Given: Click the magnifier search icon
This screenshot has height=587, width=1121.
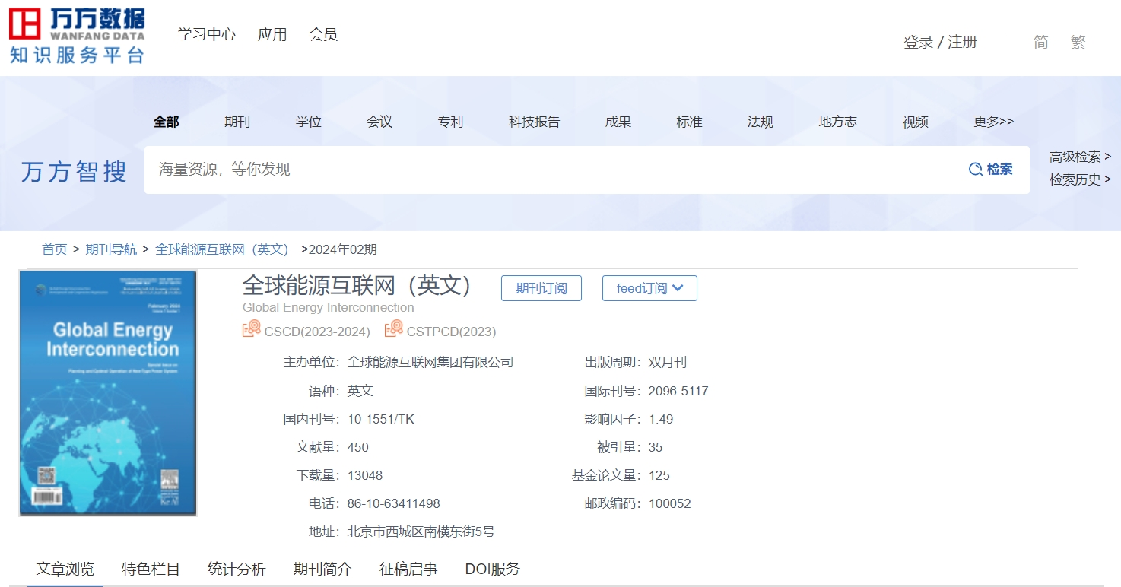Looking at the screenshot, I should (975, 170).
